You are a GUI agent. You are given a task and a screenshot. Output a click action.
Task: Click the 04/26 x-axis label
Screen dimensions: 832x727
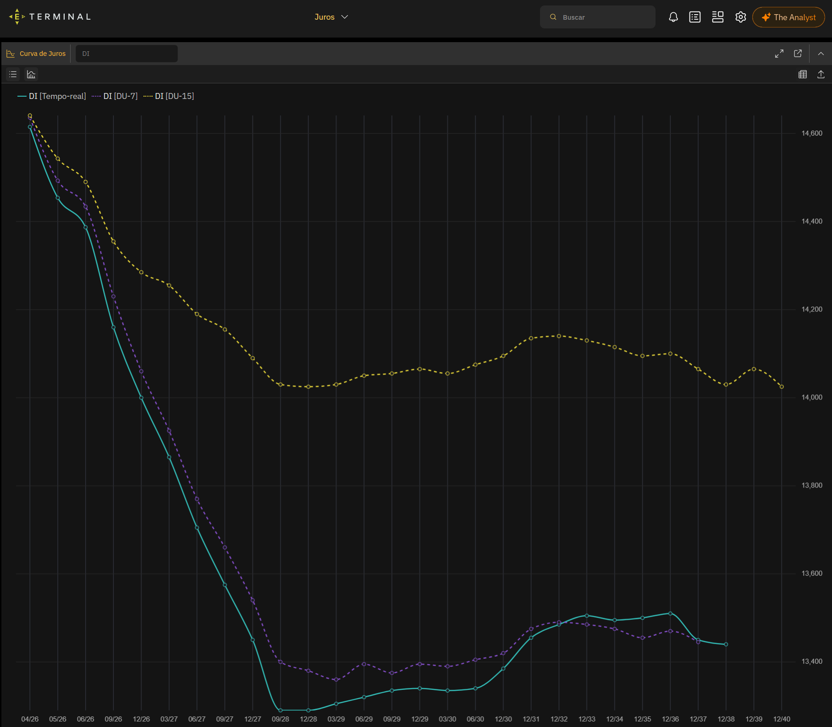pyautogui.click(x=30, y=719)
